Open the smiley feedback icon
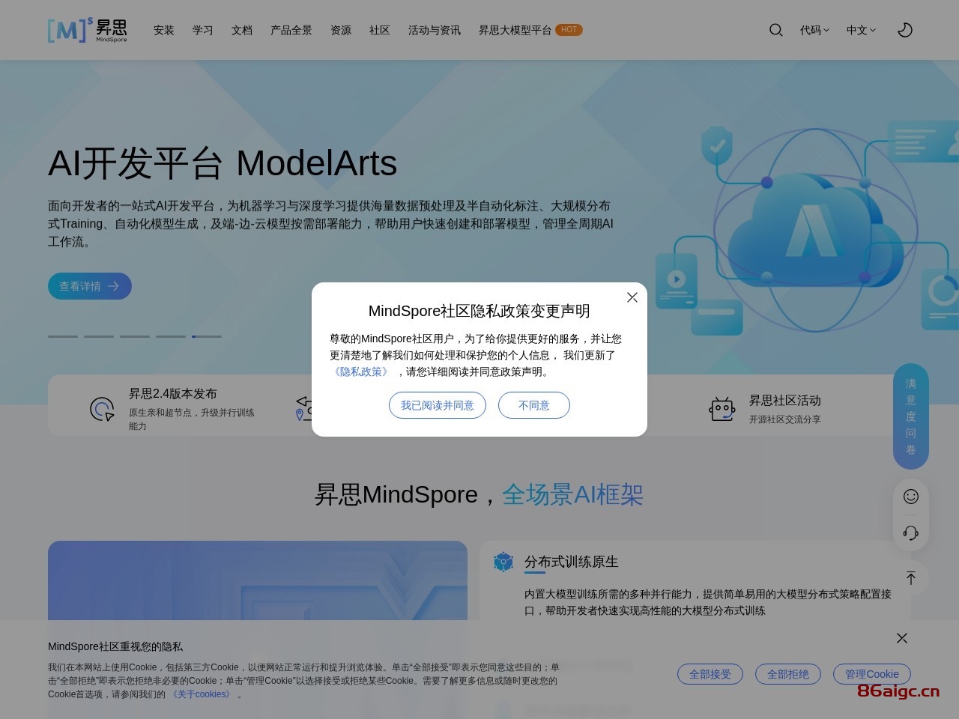 [x=911, y=497]
